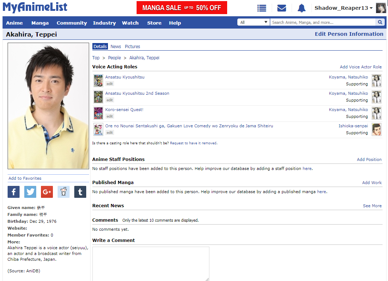Share on Facebook icon
The height and width of the screenshot is (281, 388).
tap(13, 192)
